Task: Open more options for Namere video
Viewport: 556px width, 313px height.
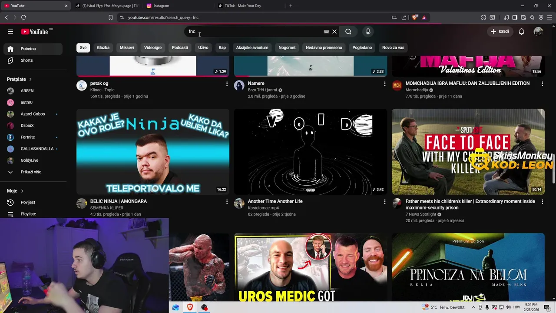Action: [x=384, y=83]
